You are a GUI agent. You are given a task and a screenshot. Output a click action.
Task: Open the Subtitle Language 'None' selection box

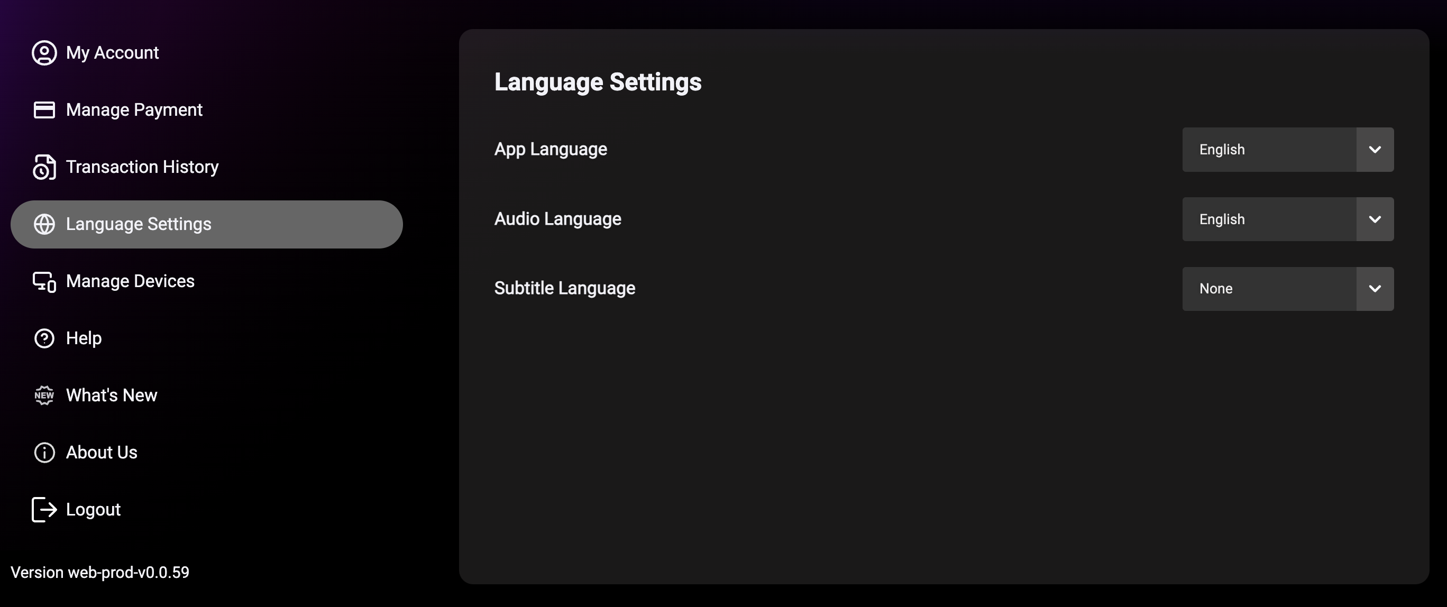pos(1268,289)
